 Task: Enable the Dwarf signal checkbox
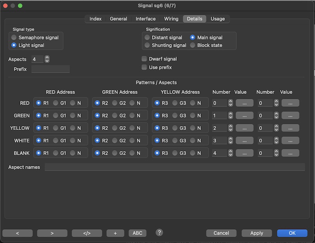144,59
